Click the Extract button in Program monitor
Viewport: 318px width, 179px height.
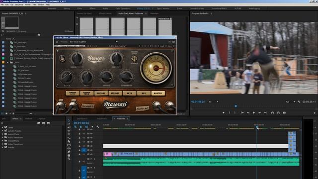(278, 113)
